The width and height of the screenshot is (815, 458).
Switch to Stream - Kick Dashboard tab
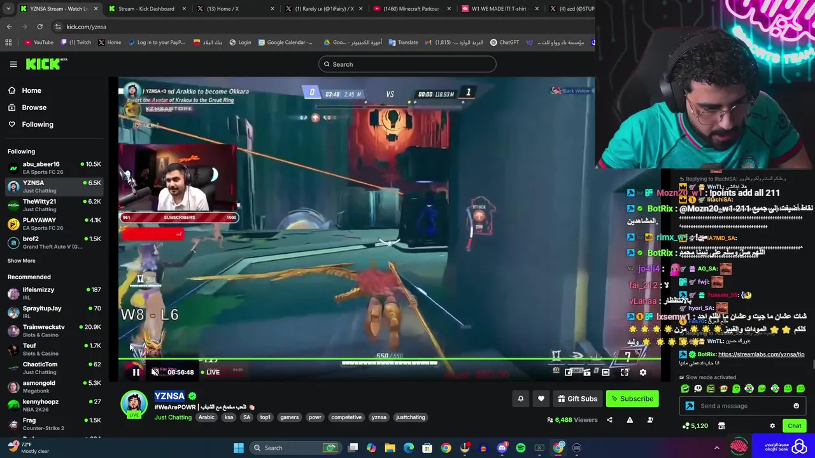pos(146,9)
